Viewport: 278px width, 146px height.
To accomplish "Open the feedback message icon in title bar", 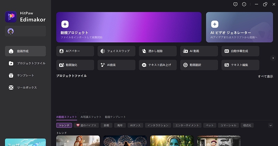I will 235,5.
